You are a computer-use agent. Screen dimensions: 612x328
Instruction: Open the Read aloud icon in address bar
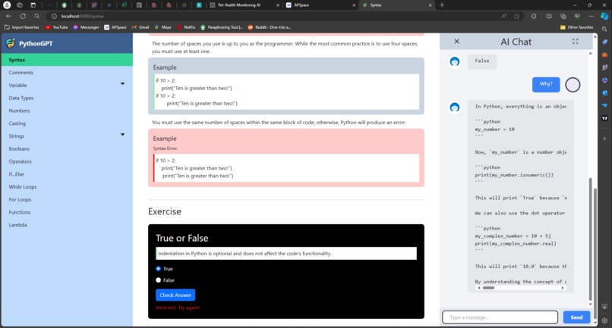pyautogui.click(x=504, y=16)
